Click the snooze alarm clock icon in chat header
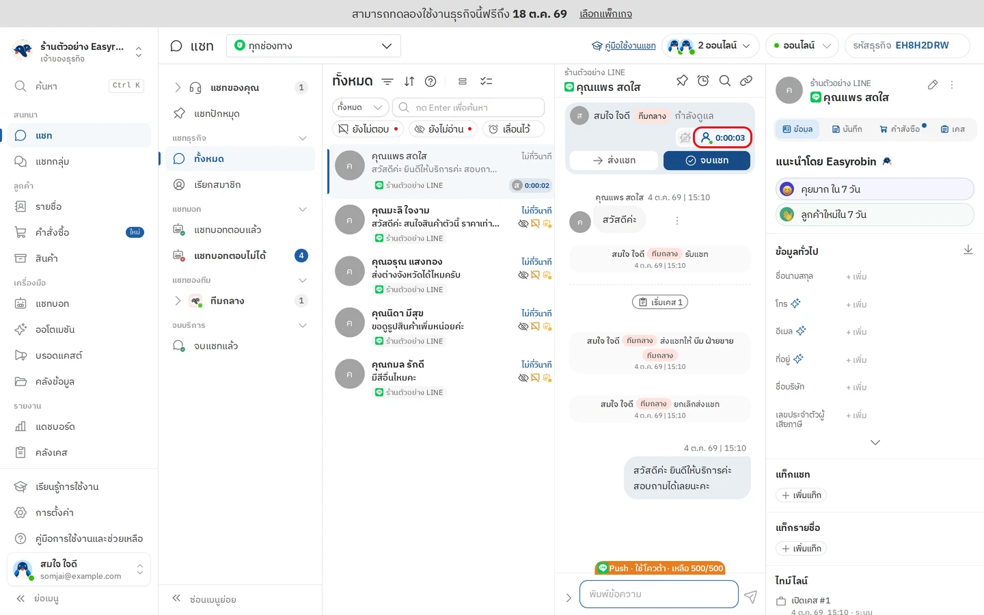984x615 pixels. tap(703, 81)
